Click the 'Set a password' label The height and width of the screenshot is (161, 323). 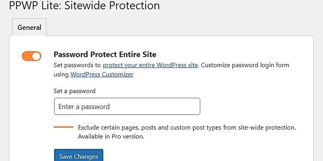point(74,91)
